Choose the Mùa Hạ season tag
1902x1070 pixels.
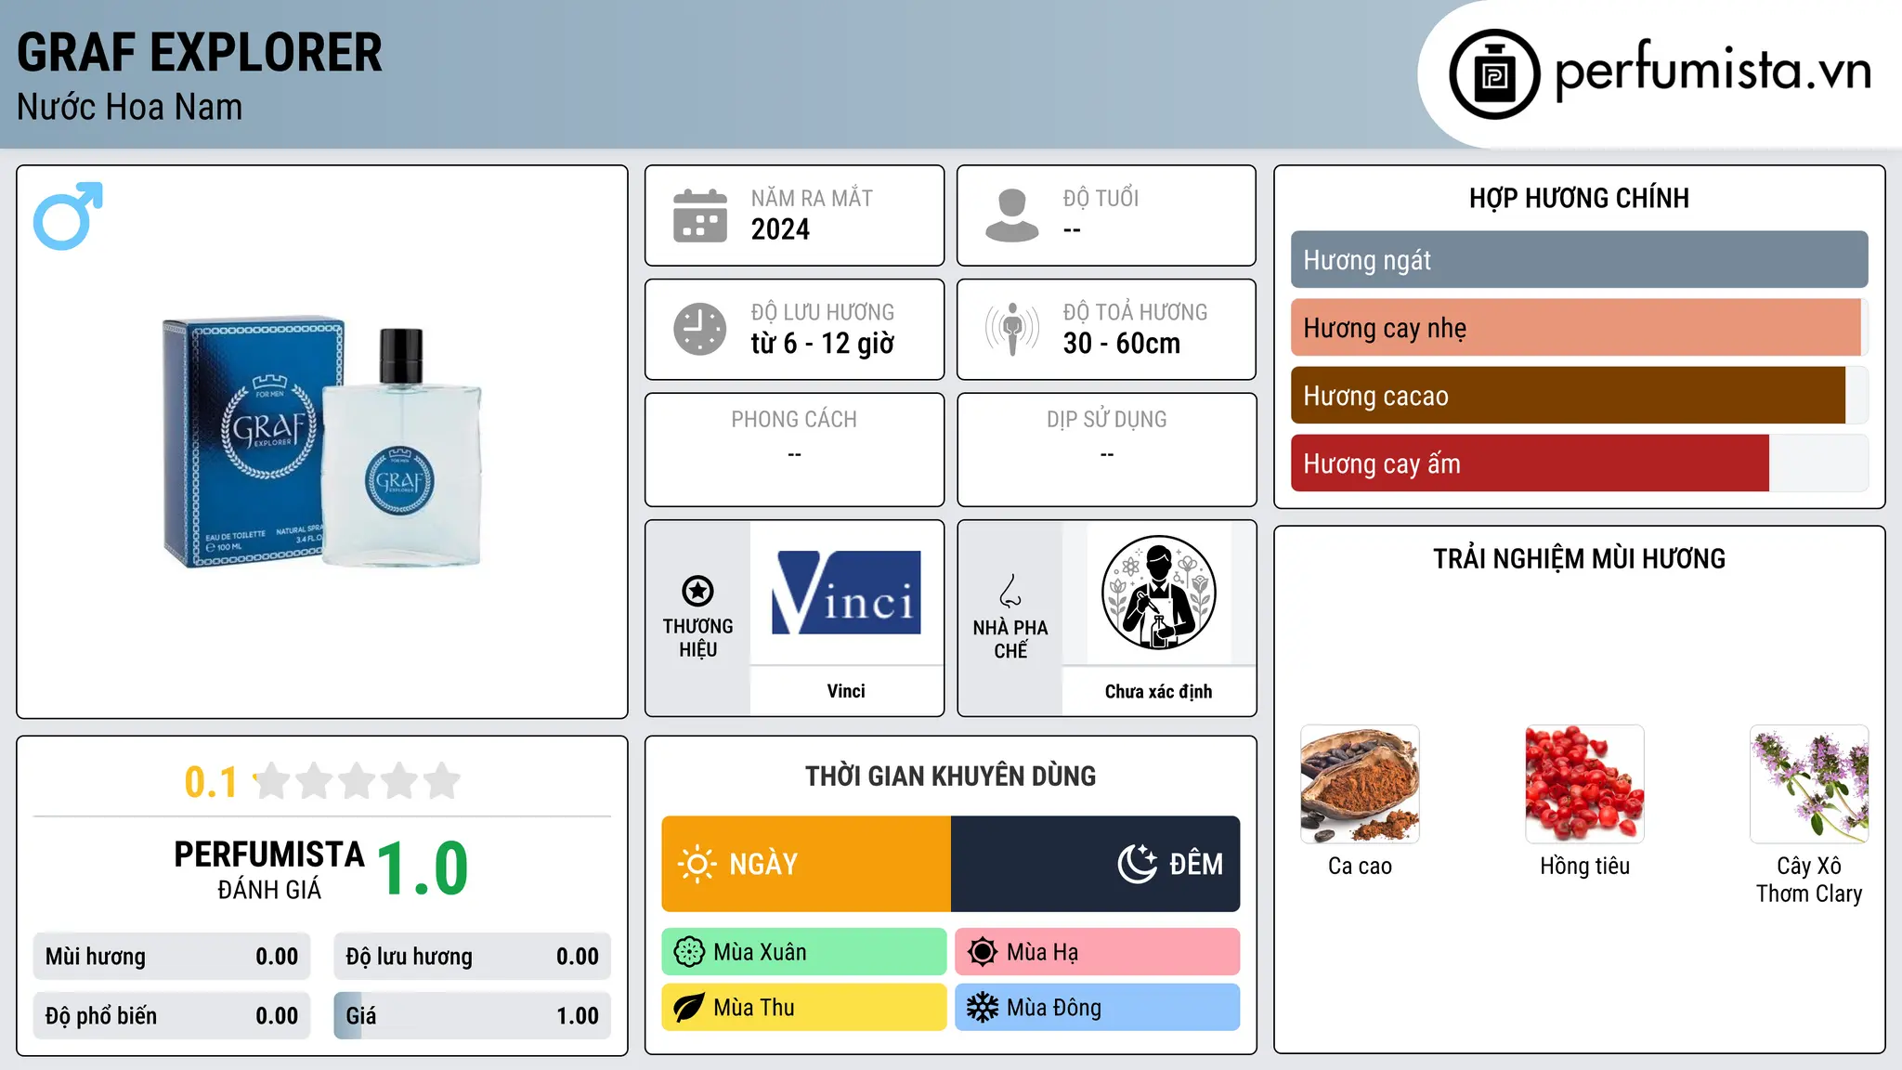(1098, 952)
